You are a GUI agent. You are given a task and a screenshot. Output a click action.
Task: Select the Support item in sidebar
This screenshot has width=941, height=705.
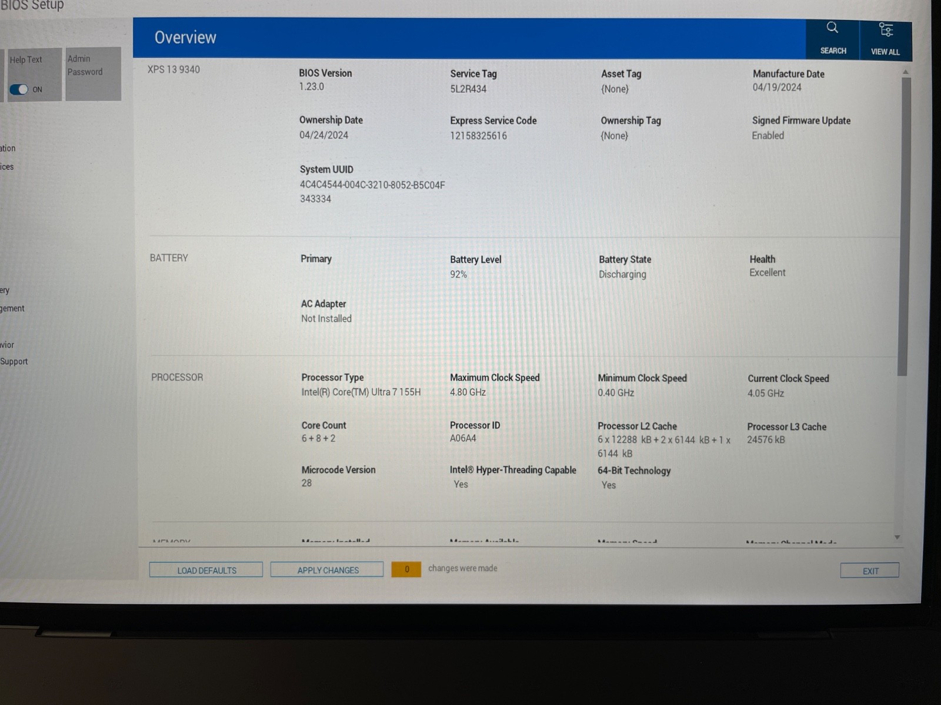click(x=14, y=361)
